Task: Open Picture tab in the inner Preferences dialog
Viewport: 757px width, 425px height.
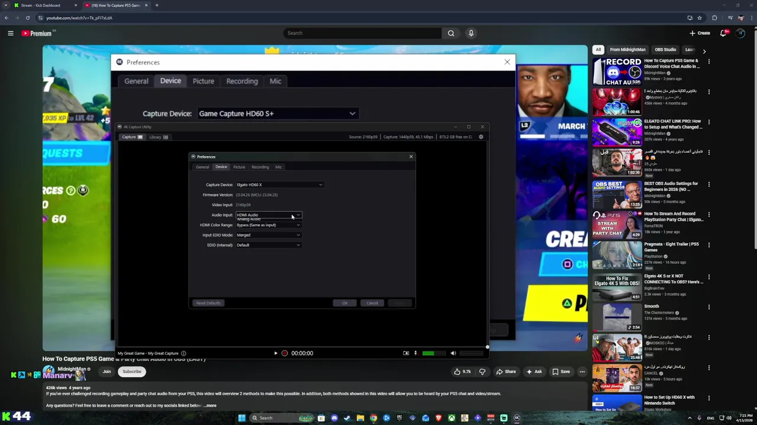Action: [239, 167]
